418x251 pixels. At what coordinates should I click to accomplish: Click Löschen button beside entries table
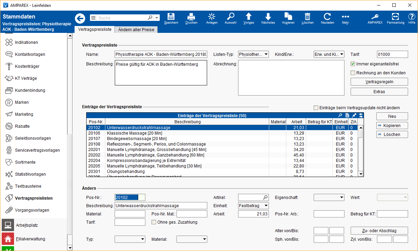coord(392,135)
